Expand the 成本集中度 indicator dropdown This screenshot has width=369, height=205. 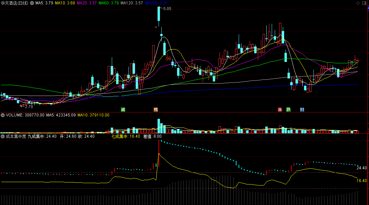3,136
